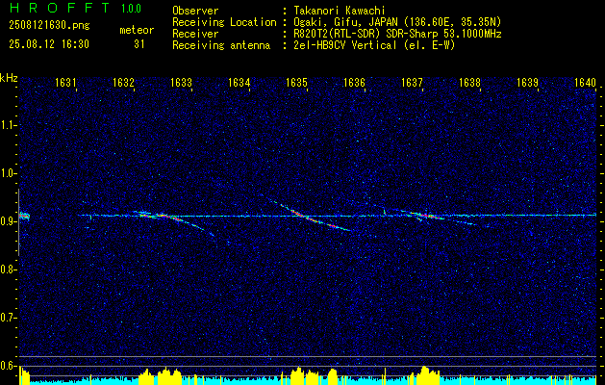
Task: Click the 0.9 kHz axis label
Action: (x=8, y=221)
